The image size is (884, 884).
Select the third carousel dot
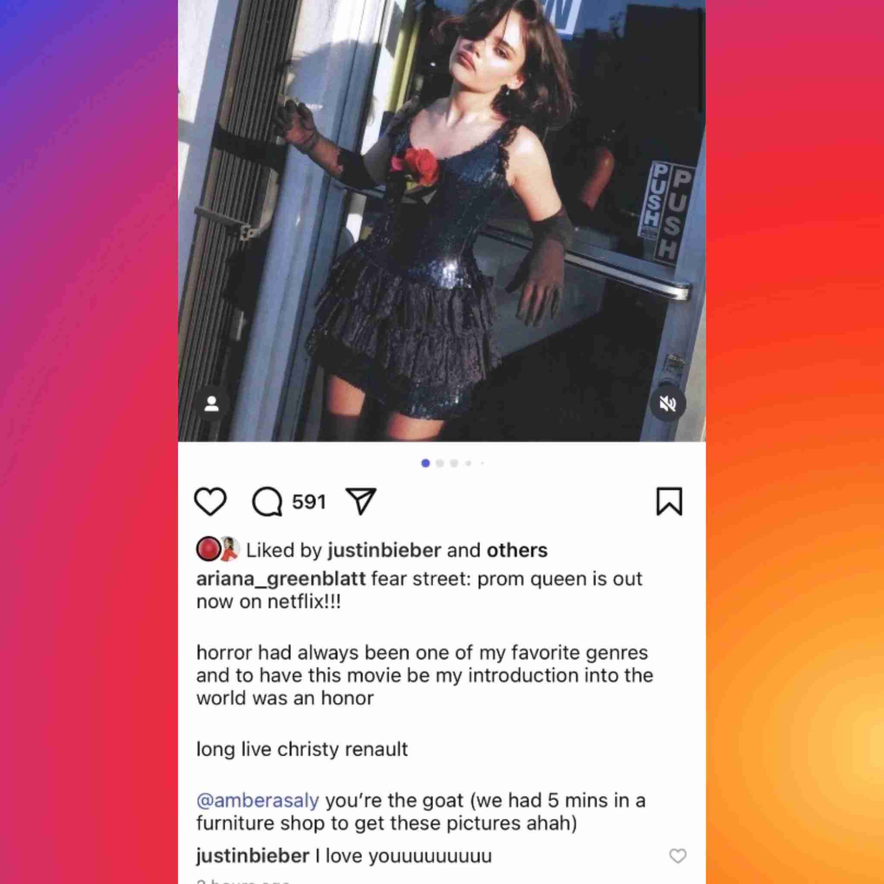click(454, 463)
